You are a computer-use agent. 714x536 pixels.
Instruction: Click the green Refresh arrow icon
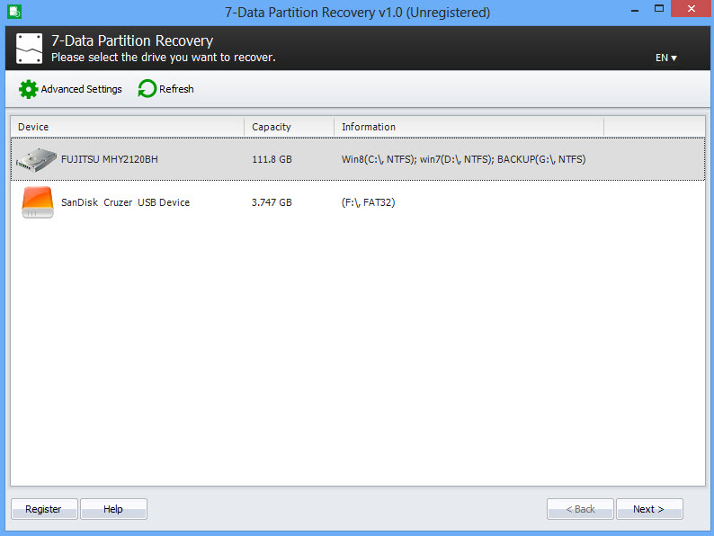[x=147, y=89]
